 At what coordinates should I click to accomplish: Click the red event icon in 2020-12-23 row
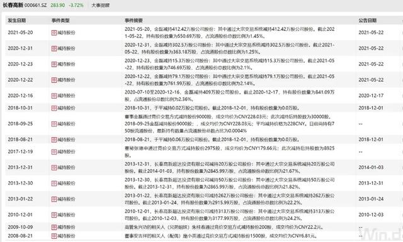tap(54, 64)
